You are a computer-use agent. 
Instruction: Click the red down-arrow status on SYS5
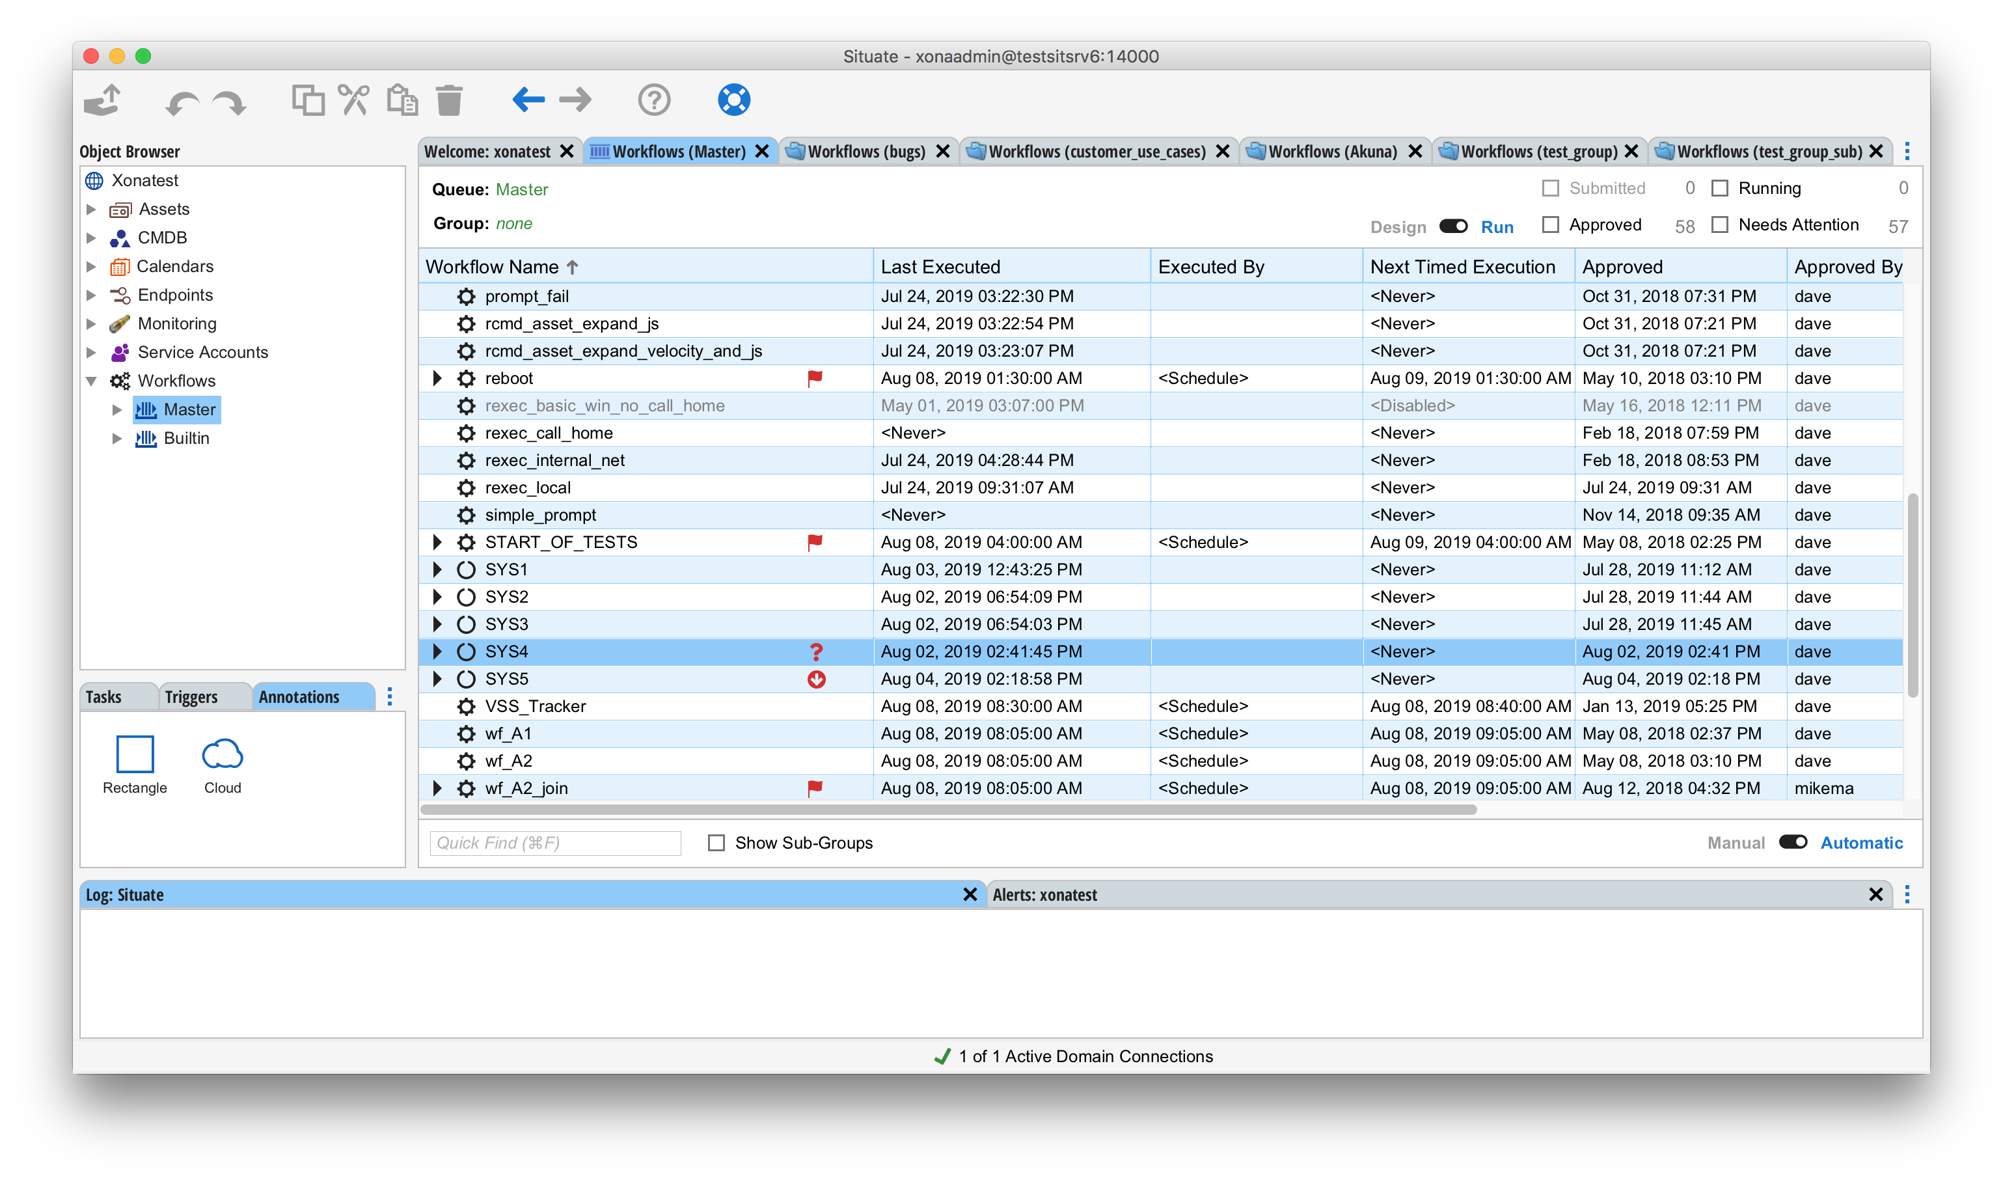tap(815, 679)
